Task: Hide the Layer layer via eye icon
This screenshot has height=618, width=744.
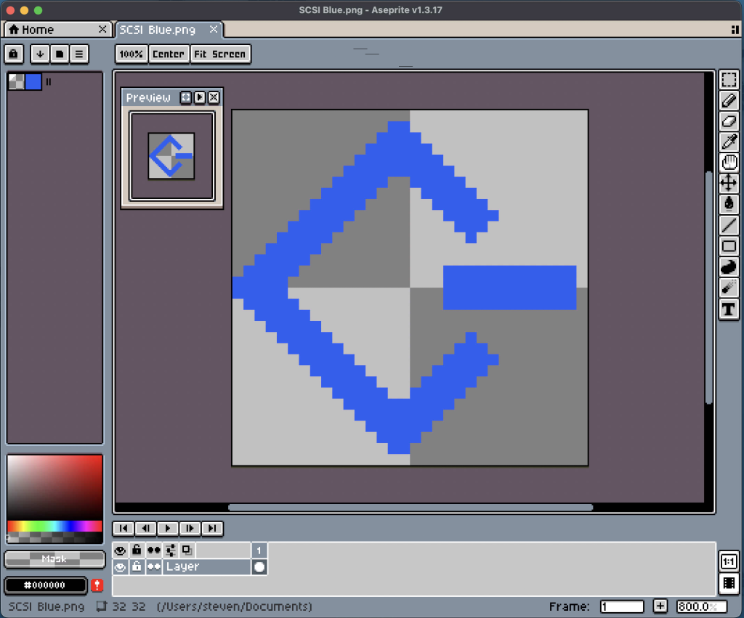Action: (120, 566)
